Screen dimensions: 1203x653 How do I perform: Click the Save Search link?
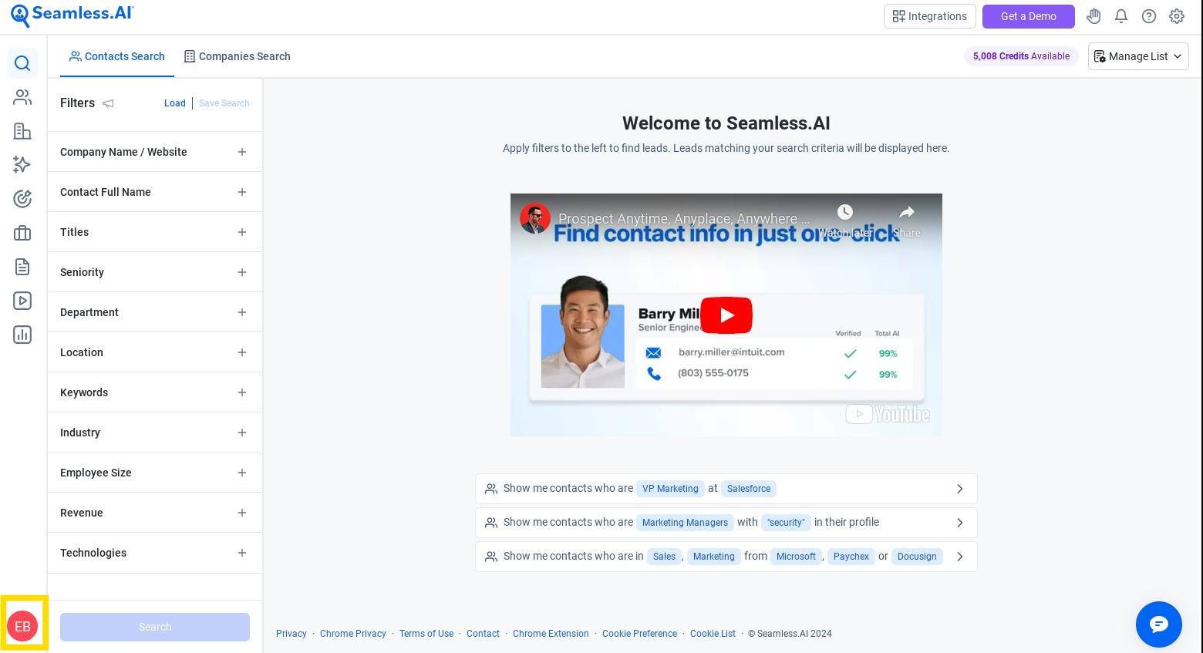pyautogui.click(x=224, y=103)
